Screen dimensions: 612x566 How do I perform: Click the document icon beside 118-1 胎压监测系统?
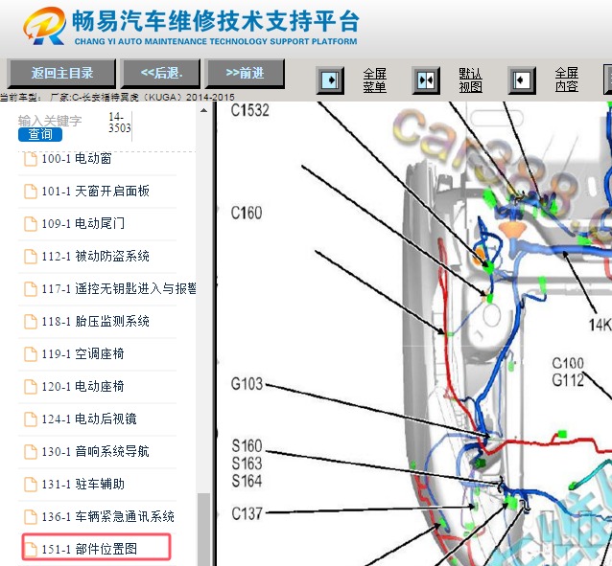click(31, 322)
